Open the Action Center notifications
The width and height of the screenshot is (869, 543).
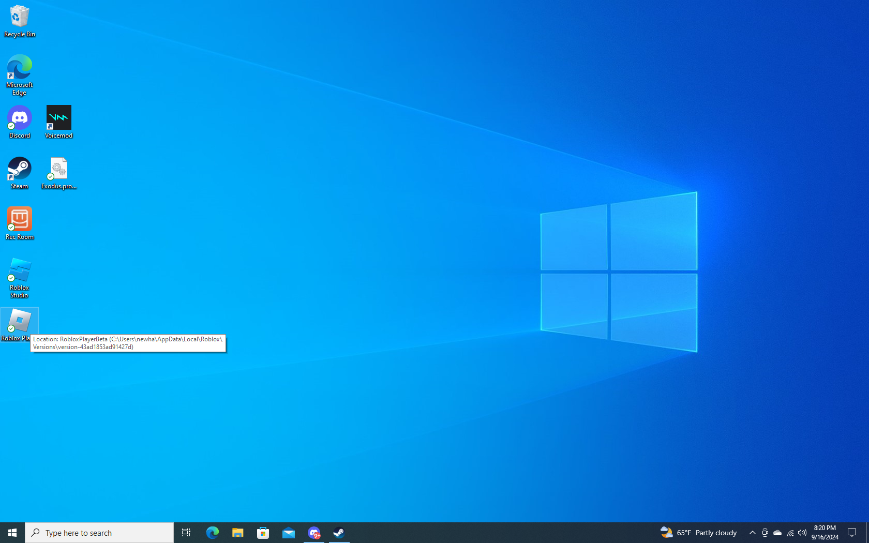(852, 533)
